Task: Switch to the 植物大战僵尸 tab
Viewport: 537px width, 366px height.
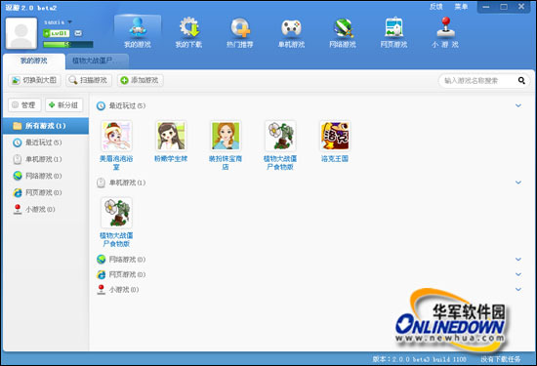Action: click(98, 61)
